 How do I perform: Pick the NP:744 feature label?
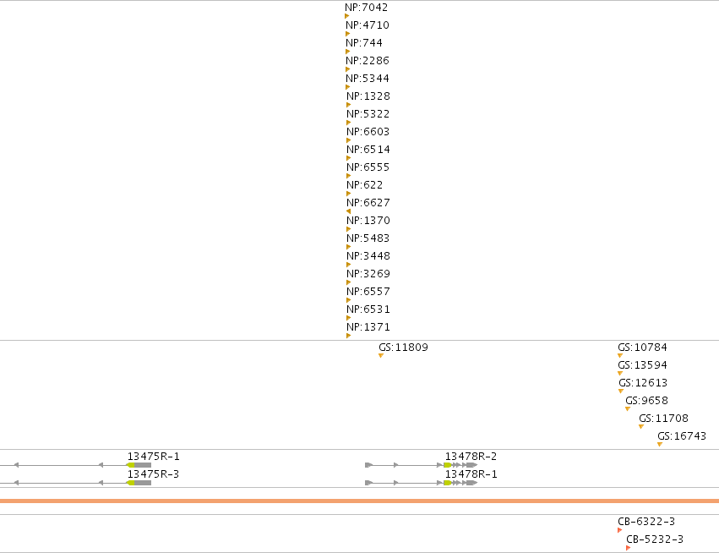tap(364, 42)
